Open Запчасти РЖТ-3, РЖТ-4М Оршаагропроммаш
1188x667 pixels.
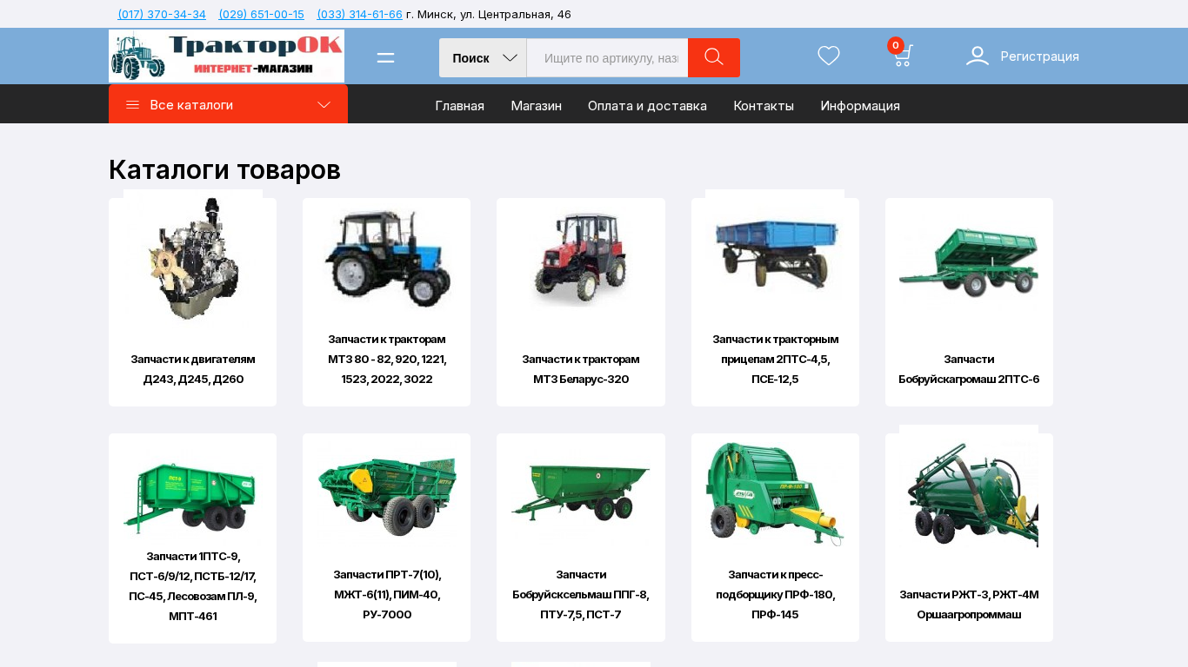point(969,604)
